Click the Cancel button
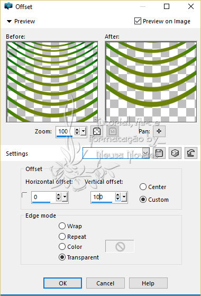201x296 pixels. point(105,283)
